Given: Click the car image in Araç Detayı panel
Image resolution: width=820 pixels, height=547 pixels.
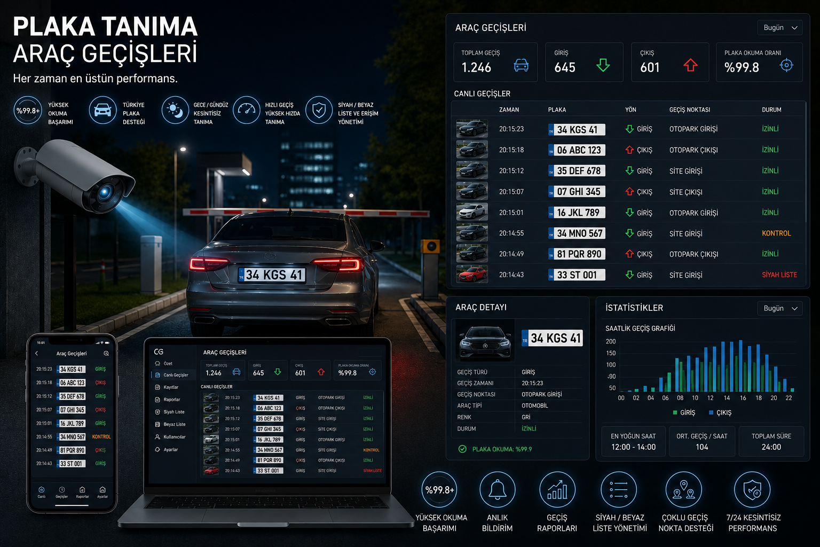Looking at the screenshot, I should (x=485, y=341).
